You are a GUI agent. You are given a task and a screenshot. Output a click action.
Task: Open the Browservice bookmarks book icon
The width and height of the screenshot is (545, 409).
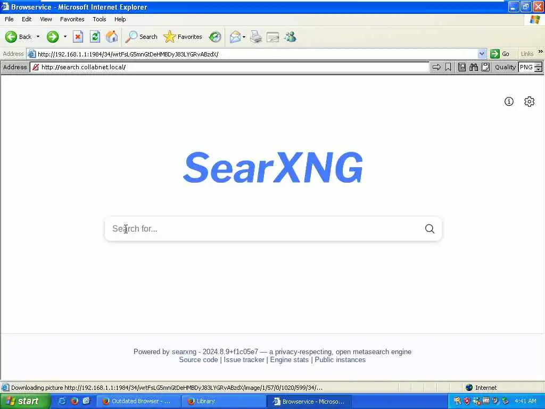point(461,67)
